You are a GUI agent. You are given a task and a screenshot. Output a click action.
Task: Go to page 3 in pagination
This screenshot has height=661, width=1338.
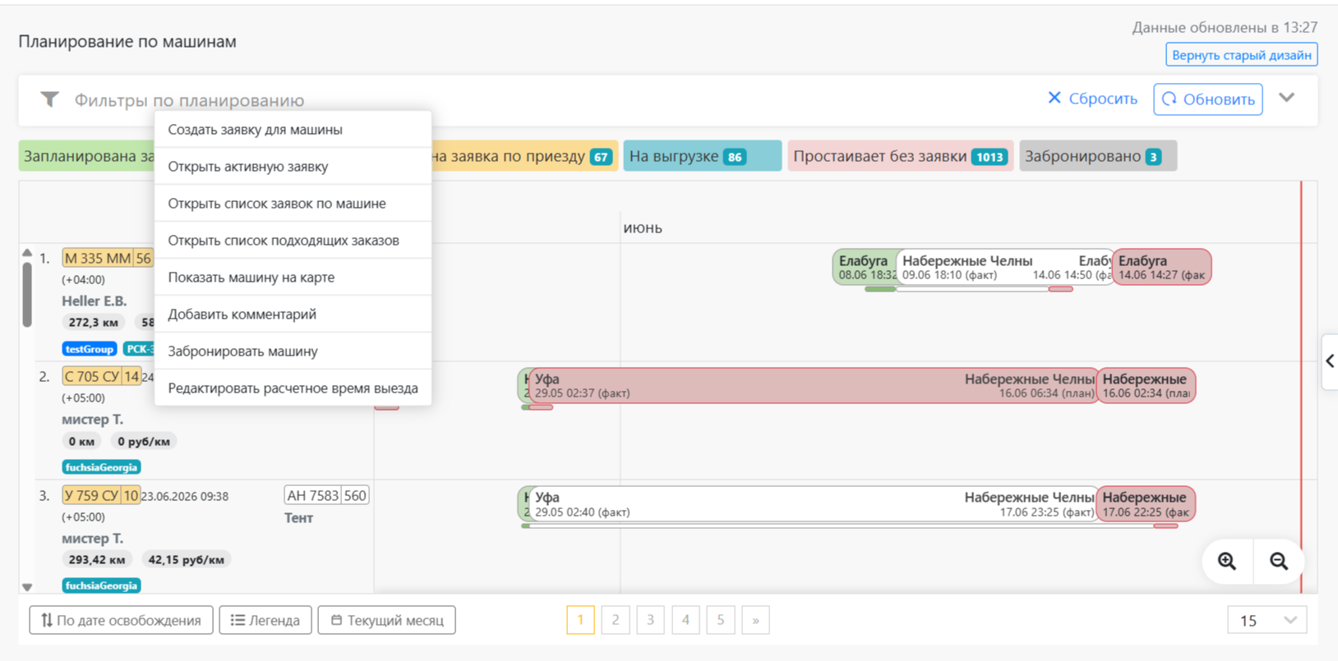click(650, 621)
